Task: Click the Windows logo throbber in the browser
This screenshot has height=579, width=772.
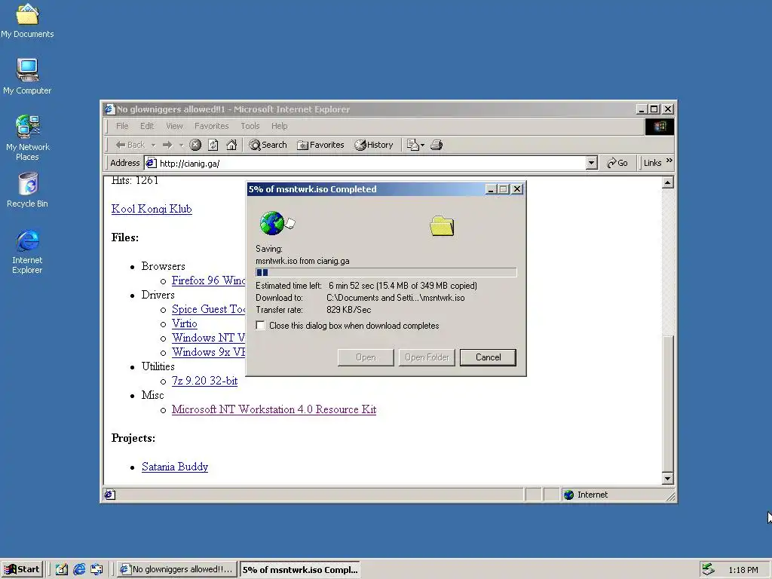Action: (659, 127)
